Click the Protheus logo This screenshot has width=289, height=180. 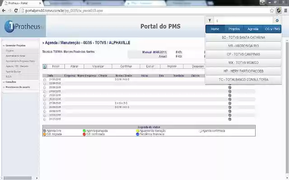(x=23, y=27)
